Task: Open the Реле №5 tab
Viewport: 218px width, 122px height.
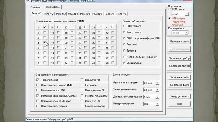Action: click(x=85, y=14)
